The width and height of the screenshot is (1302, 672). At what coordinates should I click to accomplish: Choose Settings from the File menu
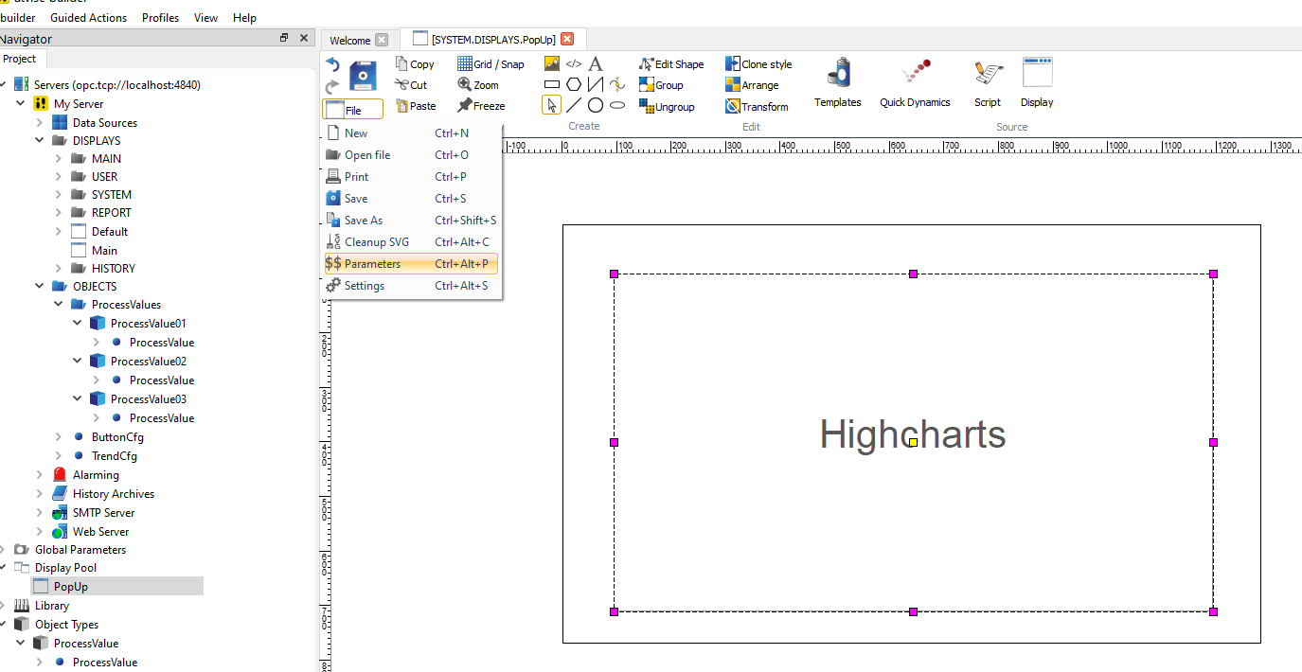tap(410, 286)
